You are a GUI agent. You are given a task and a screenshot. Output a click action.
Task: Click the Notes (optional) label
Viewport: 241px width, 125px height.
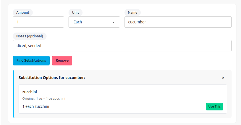click(30, 36)
